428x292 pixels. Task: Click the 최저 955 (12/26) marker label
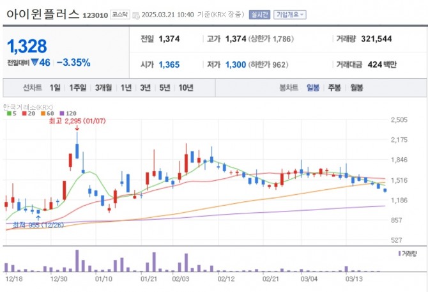click(38, 225)
